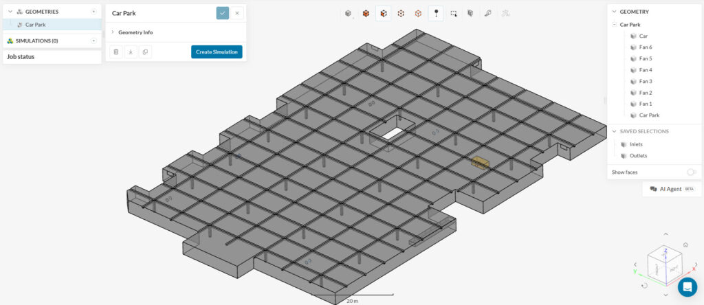Open the render mode cube dropdown in viewer toolbar

click(349, 14)
